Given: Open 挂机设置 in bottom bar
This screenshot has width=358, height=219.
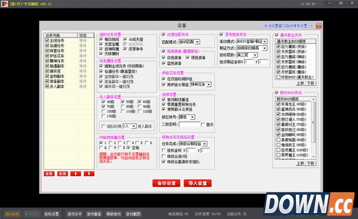Looking at the screenshot, I should tap(51, 214).
